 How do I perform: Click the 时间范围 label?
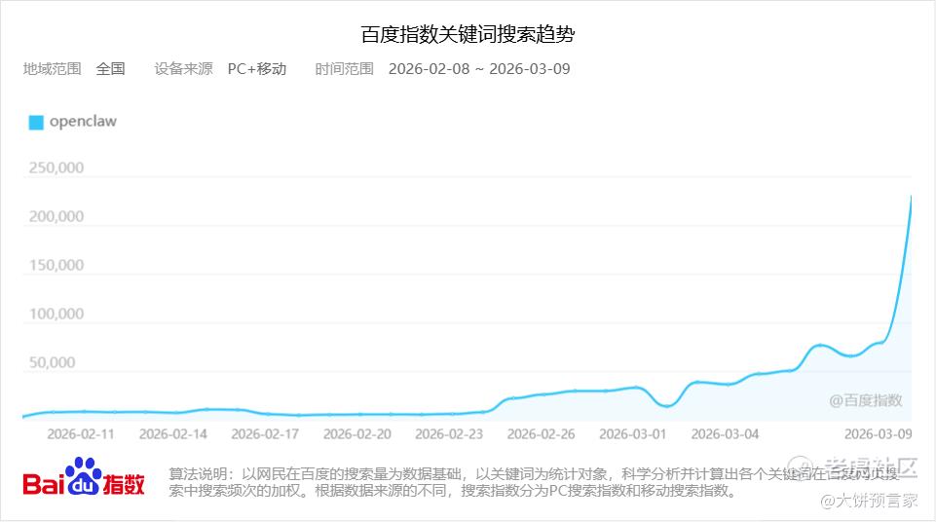pyautogui.click(x=345, y=68)
